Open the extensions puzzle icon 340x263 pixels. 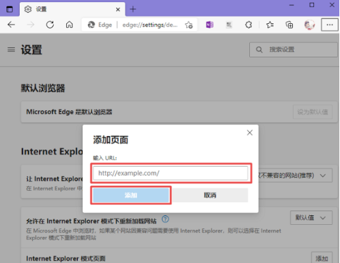tap(249, 25)
